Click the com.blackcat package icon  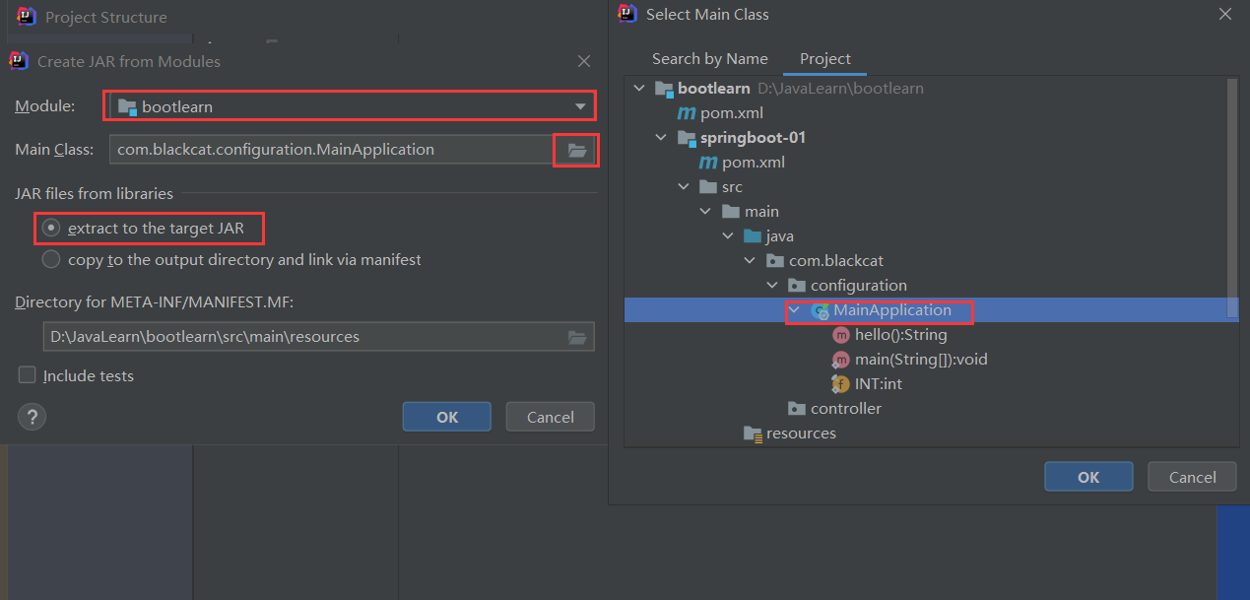point(774,261)
